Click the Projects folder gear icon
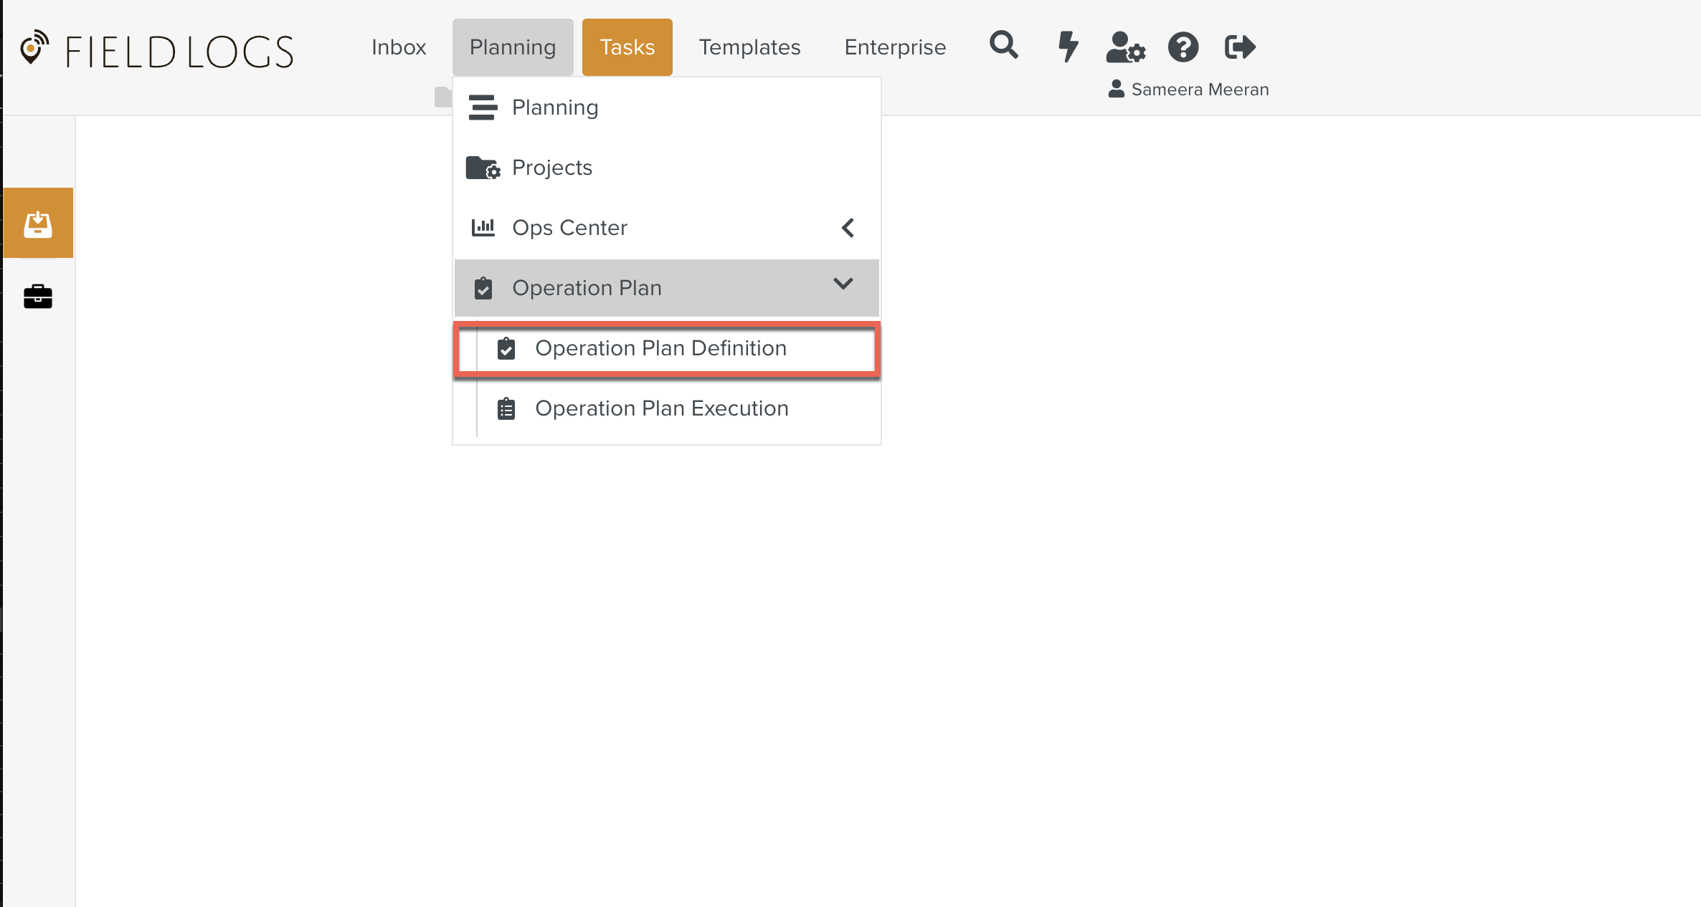Screen dimensions: 1701x907 pos(483,168)
